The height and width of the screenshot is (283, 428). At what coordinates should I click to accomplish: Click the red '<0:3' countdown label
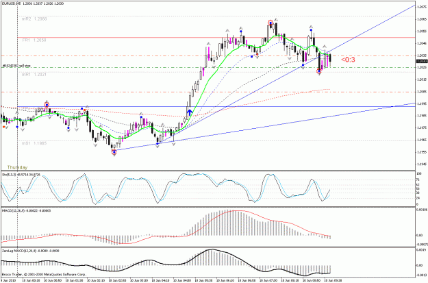[348, 60]
